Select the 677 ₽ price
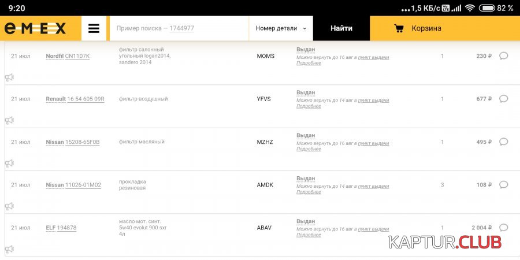Image resolution: width=520 pixels, height=260 pixels. pyautogui.click(x=484, y=99)
